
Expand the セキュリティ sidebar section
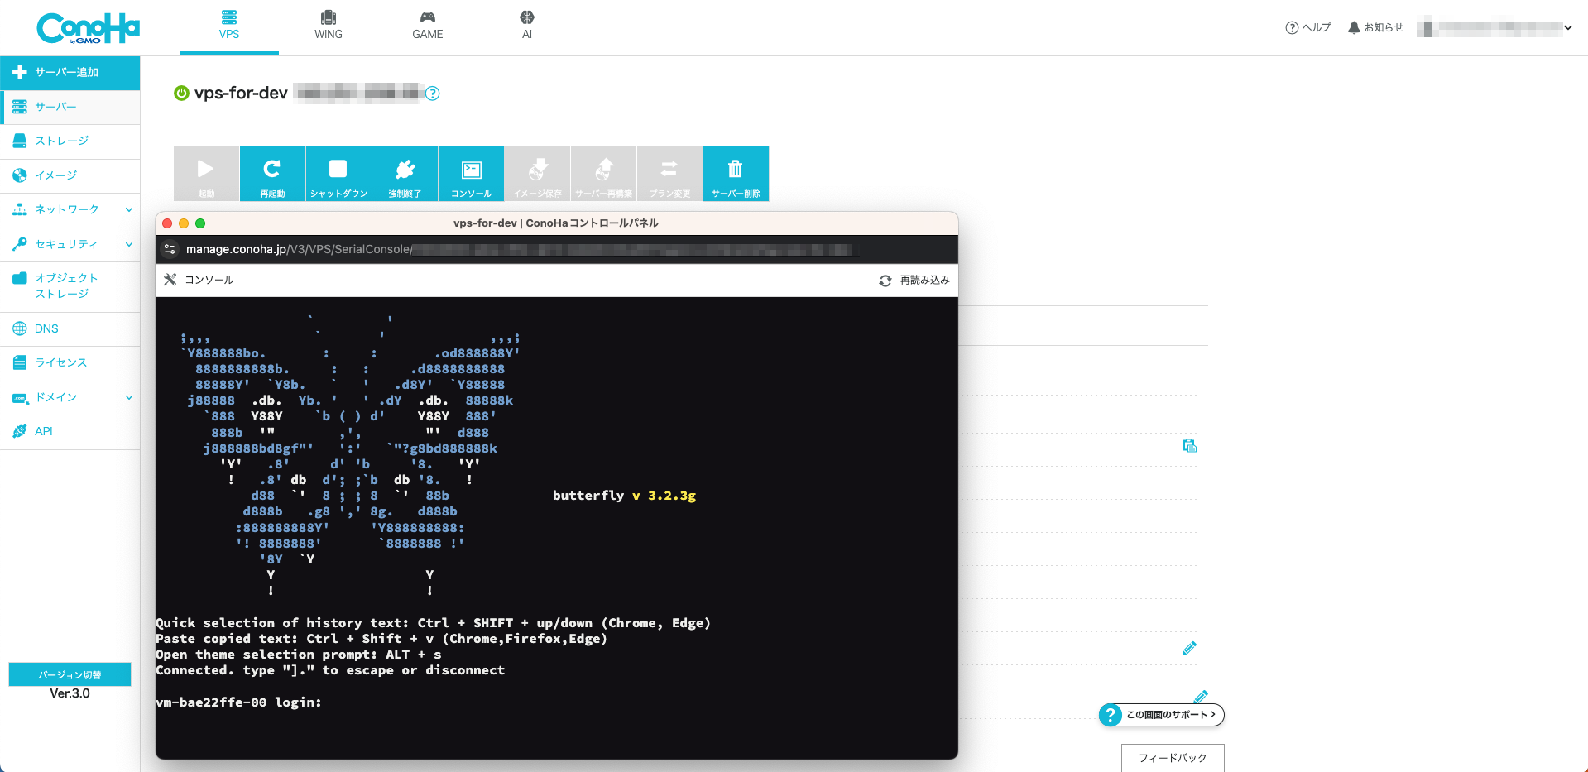pos(70,244)
